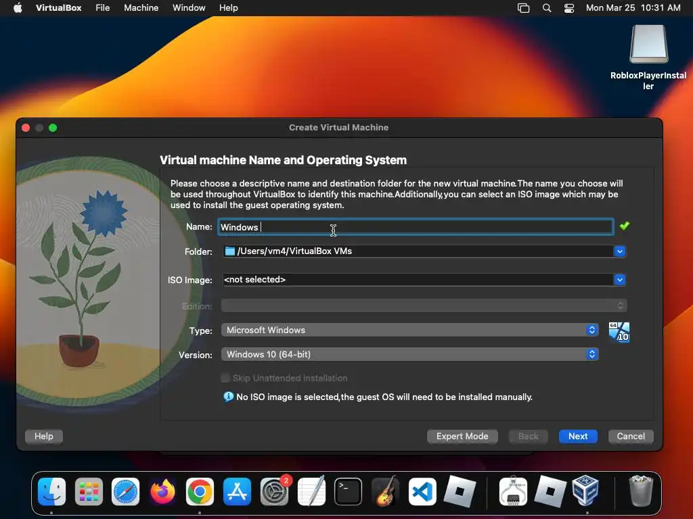Open the Roblox icon next to VS Code

click(460, 491)
